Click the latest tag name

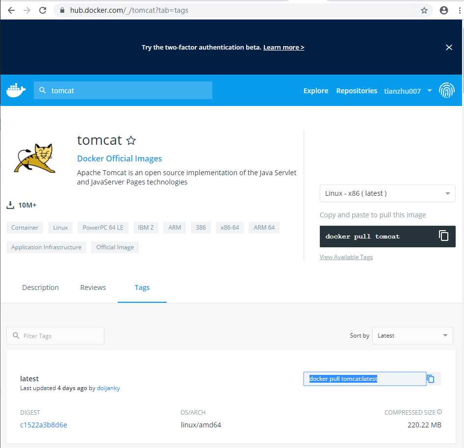(x=29, y=379)
